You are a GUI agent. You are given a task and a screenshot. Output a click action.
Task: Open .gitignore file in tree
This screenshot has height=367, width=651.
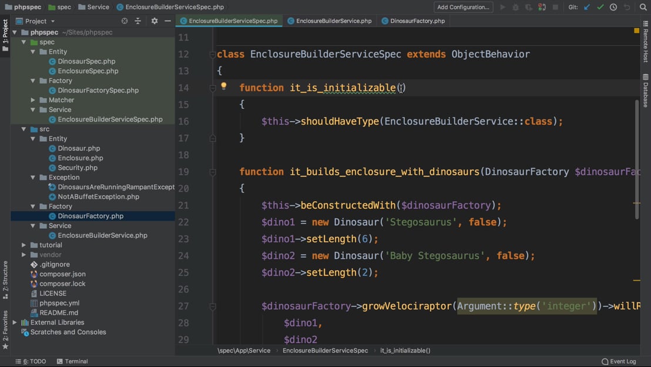55,265
